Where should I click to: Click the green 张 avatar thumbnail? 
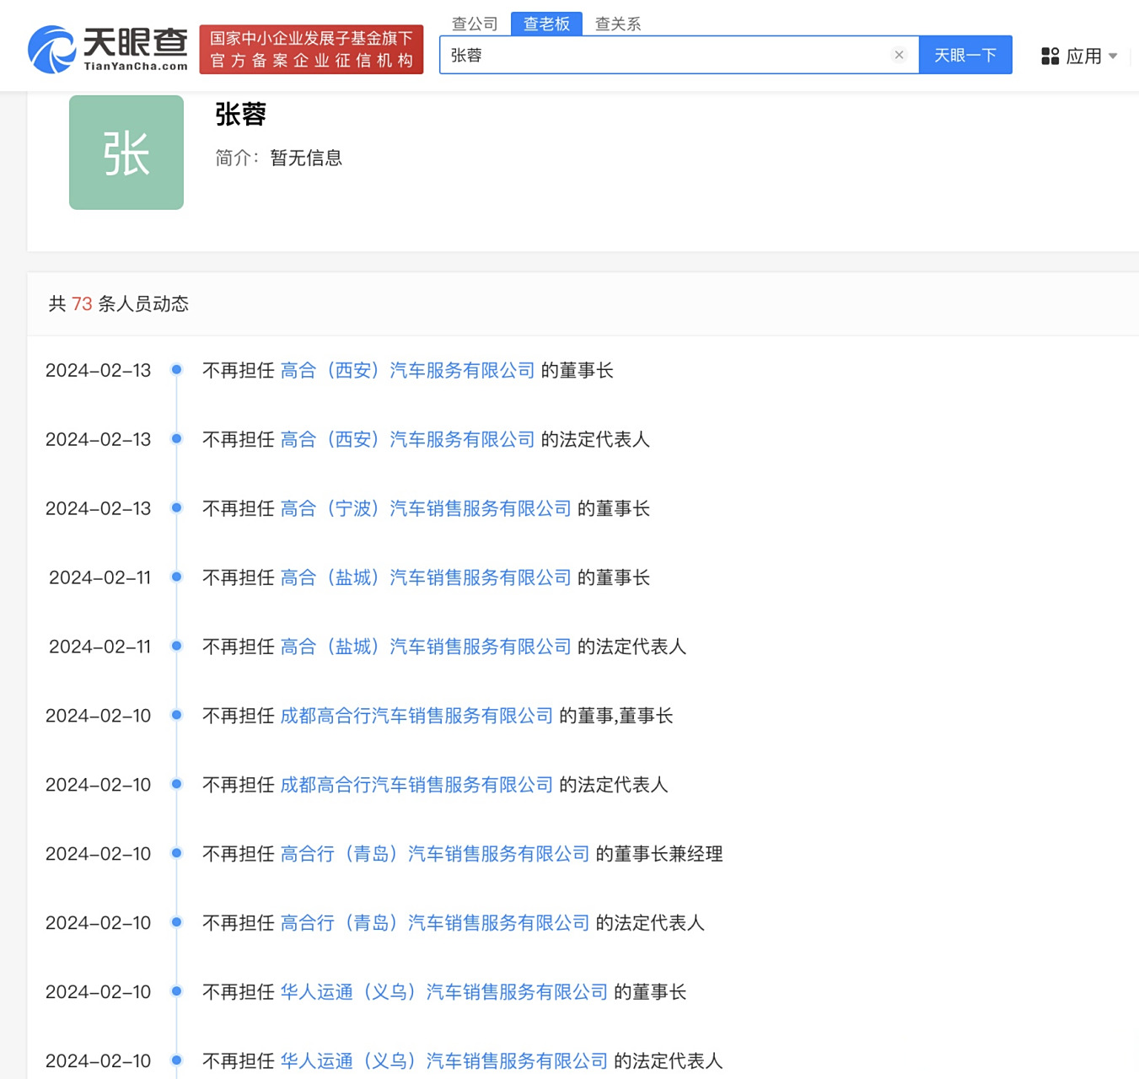click(126, 153)
